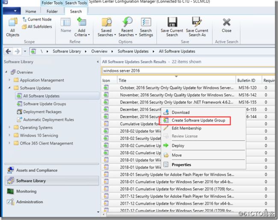The height and width of the screenshot is (220, 278).
Task: Click update icon of October 2016 row
Action: coord(106,87)
